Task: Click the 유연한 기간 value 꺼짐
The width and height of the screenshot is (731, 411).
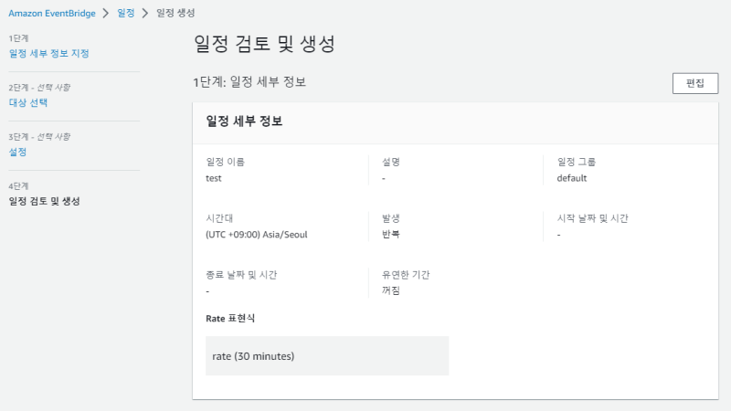Action: [390, 290]
